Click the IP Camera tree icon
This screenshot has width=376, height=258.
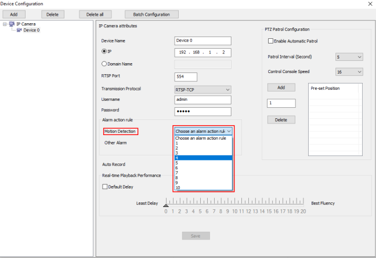click(13, 24)
